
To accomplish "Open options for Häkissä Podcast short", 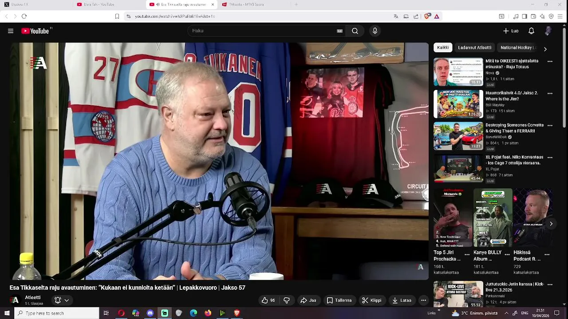I will (547, 255).
